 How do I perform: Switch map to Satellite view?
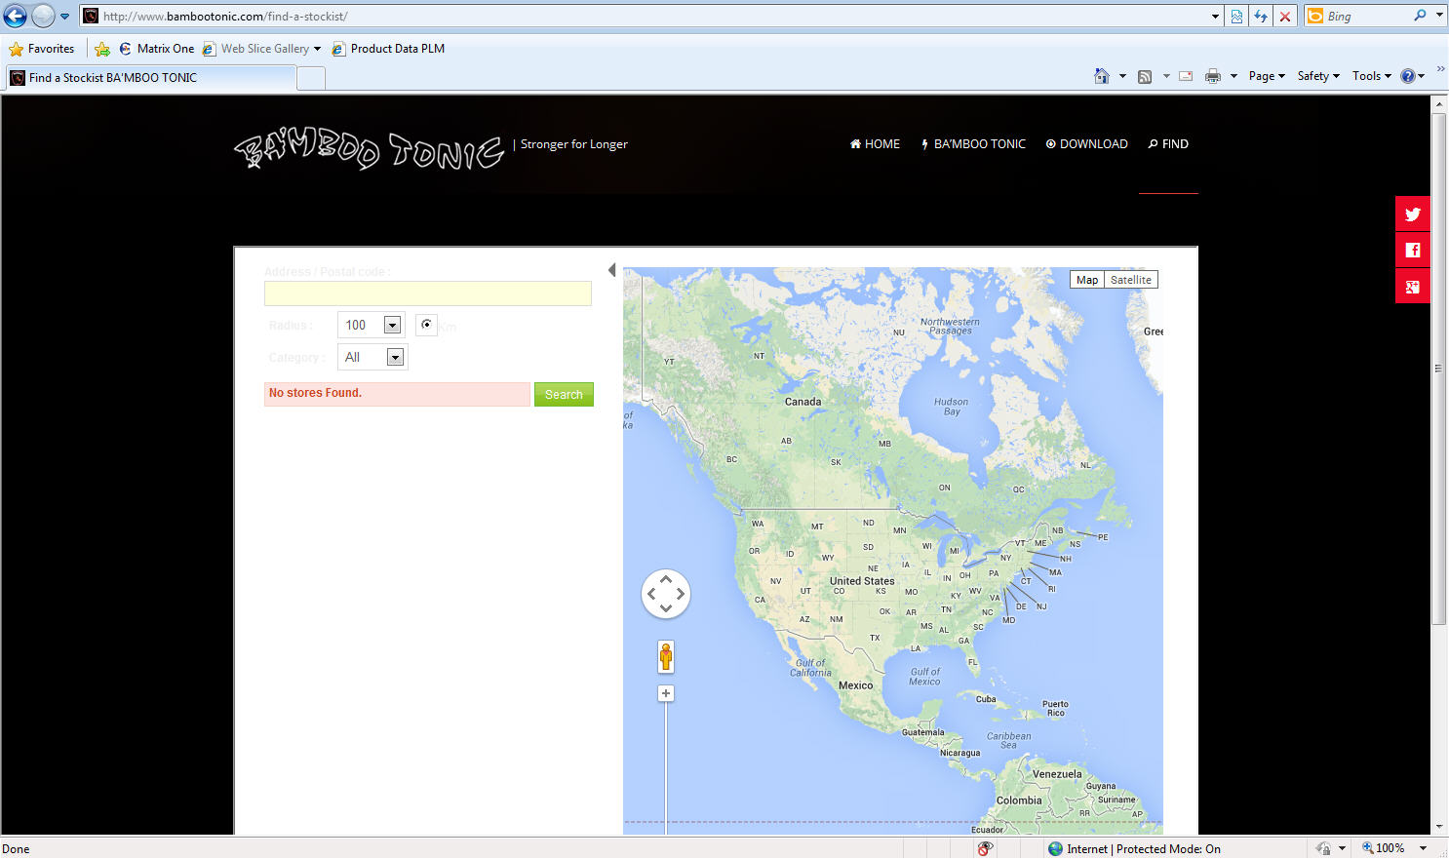point(1131,280)
